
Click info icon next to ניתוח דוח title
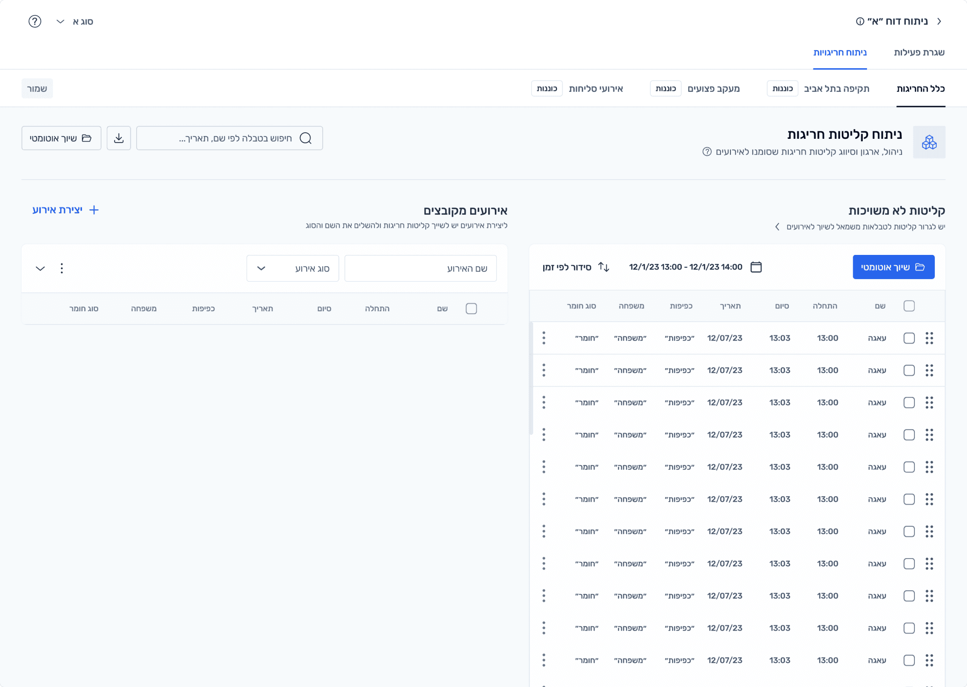click(x=860, y=21)
